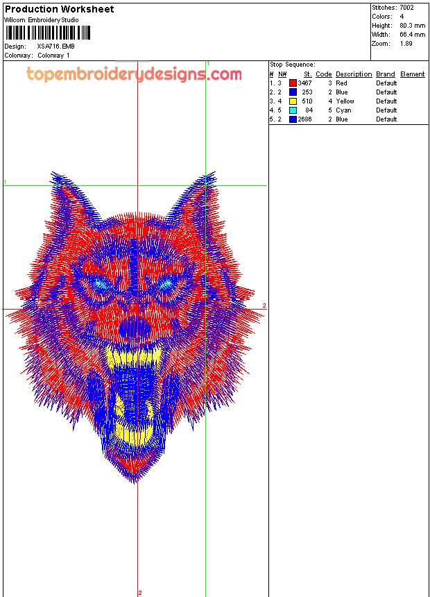Click 'Default' brand in the Yellow row
Screen dimensions: 430x597
386,101
